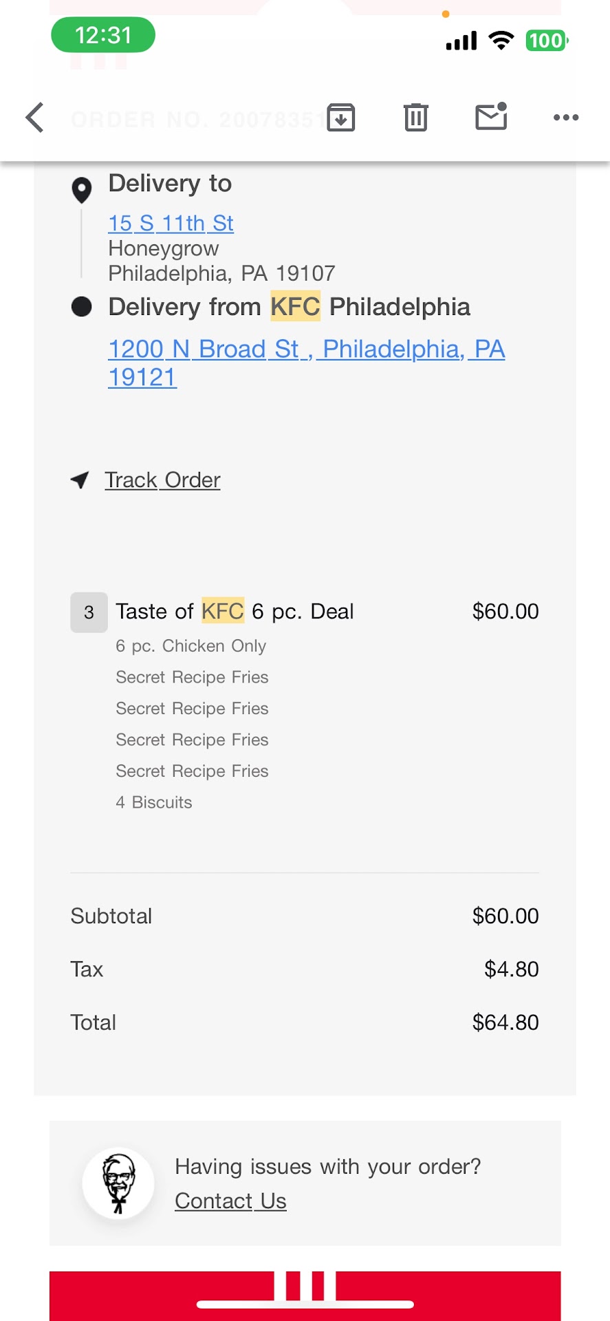Screen dimensions: 610x1321
Task: Tap the Colonel Sanders KFC logo
Action: click(118, 1183)
